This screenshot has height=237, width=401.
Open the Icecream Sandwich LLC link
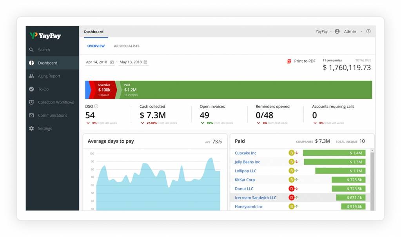pos(255,198)
